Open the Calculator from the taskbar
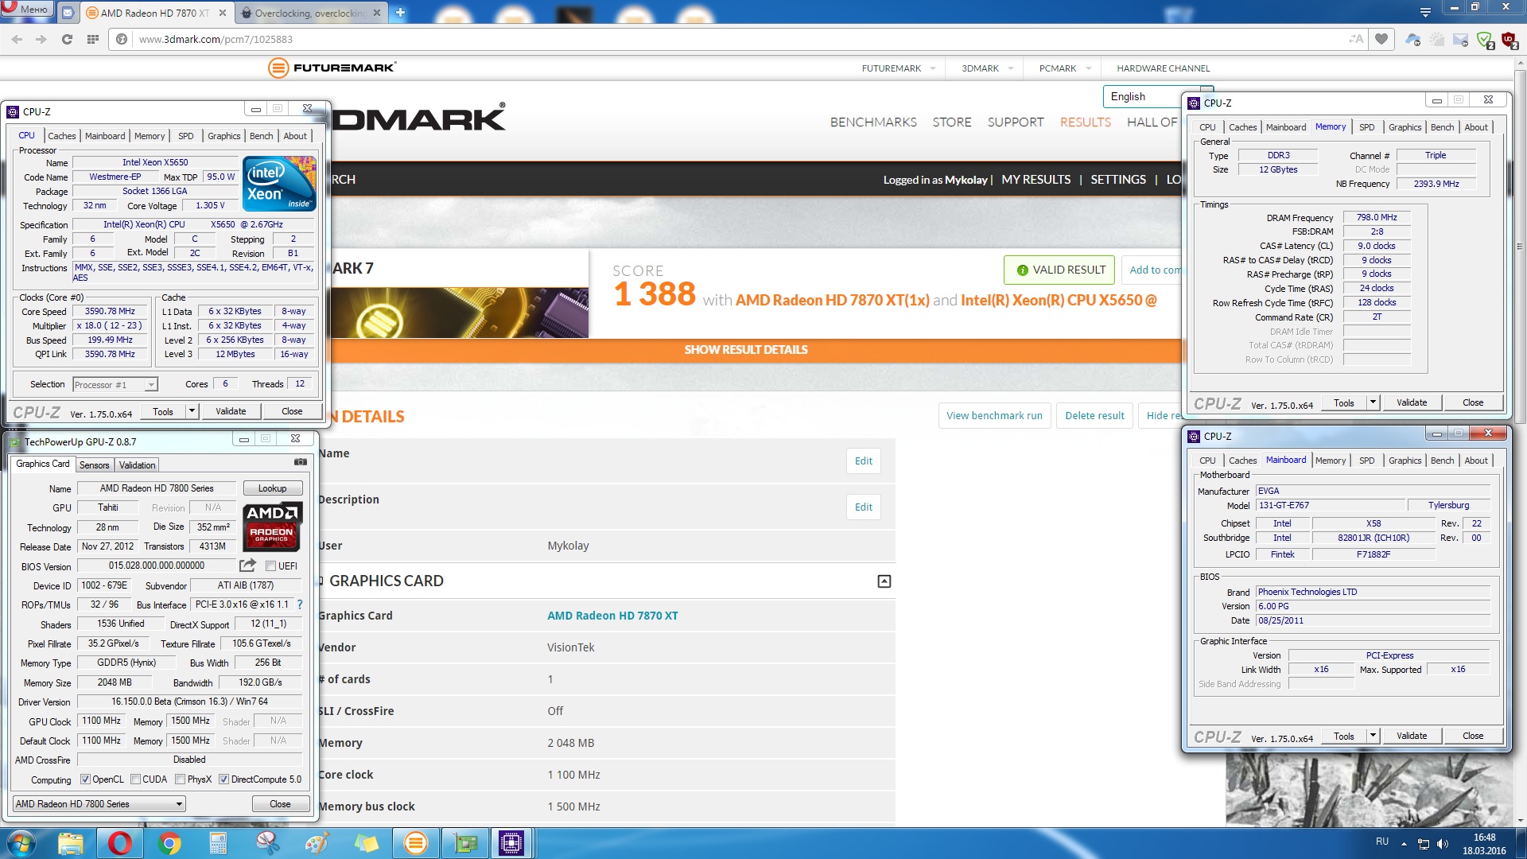The height and width of the screenshot is (859, 1527). pos(218,843)
